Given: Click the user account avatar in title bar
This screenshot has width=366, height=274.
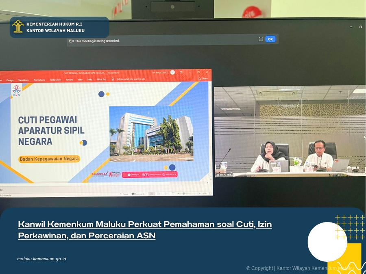Looking at the screenshot, I should pyautogui.click(x=172, y=72).
